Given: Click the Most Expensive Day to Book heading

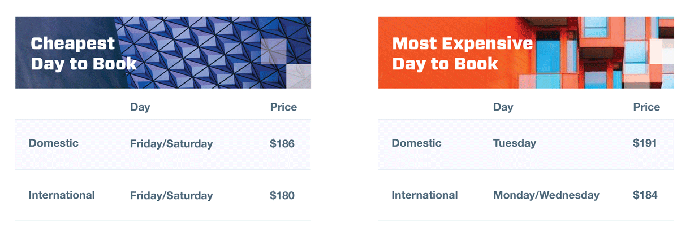Looking at the screenshot, I should (x=463, y=54).
